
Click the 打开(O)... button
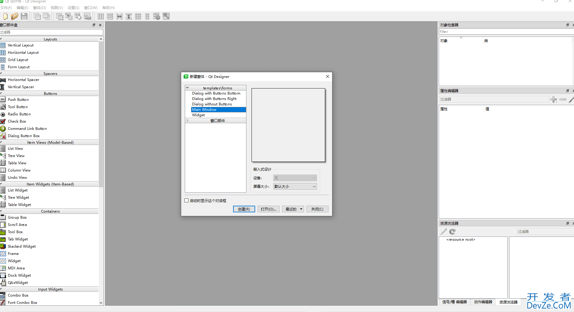tap(268, 209)
